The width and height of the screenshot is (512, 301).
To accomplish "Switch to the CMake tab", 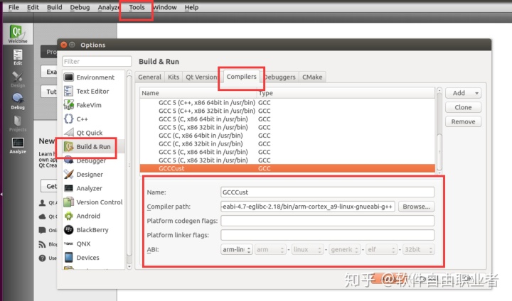I will click(312, 77).
